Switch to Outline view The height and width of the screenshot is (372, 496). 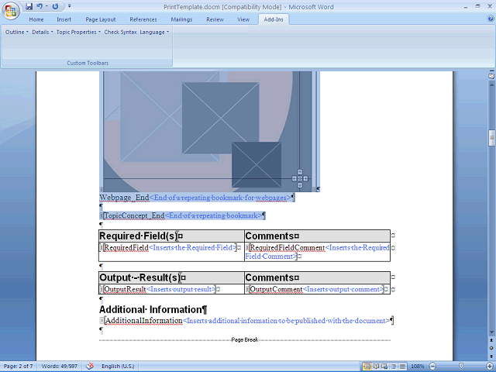tap(394, 367)
